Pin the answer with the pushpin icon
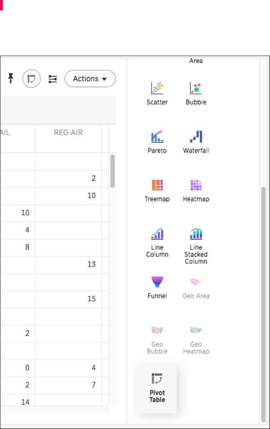The image size is (270, 429). (11, 78)
